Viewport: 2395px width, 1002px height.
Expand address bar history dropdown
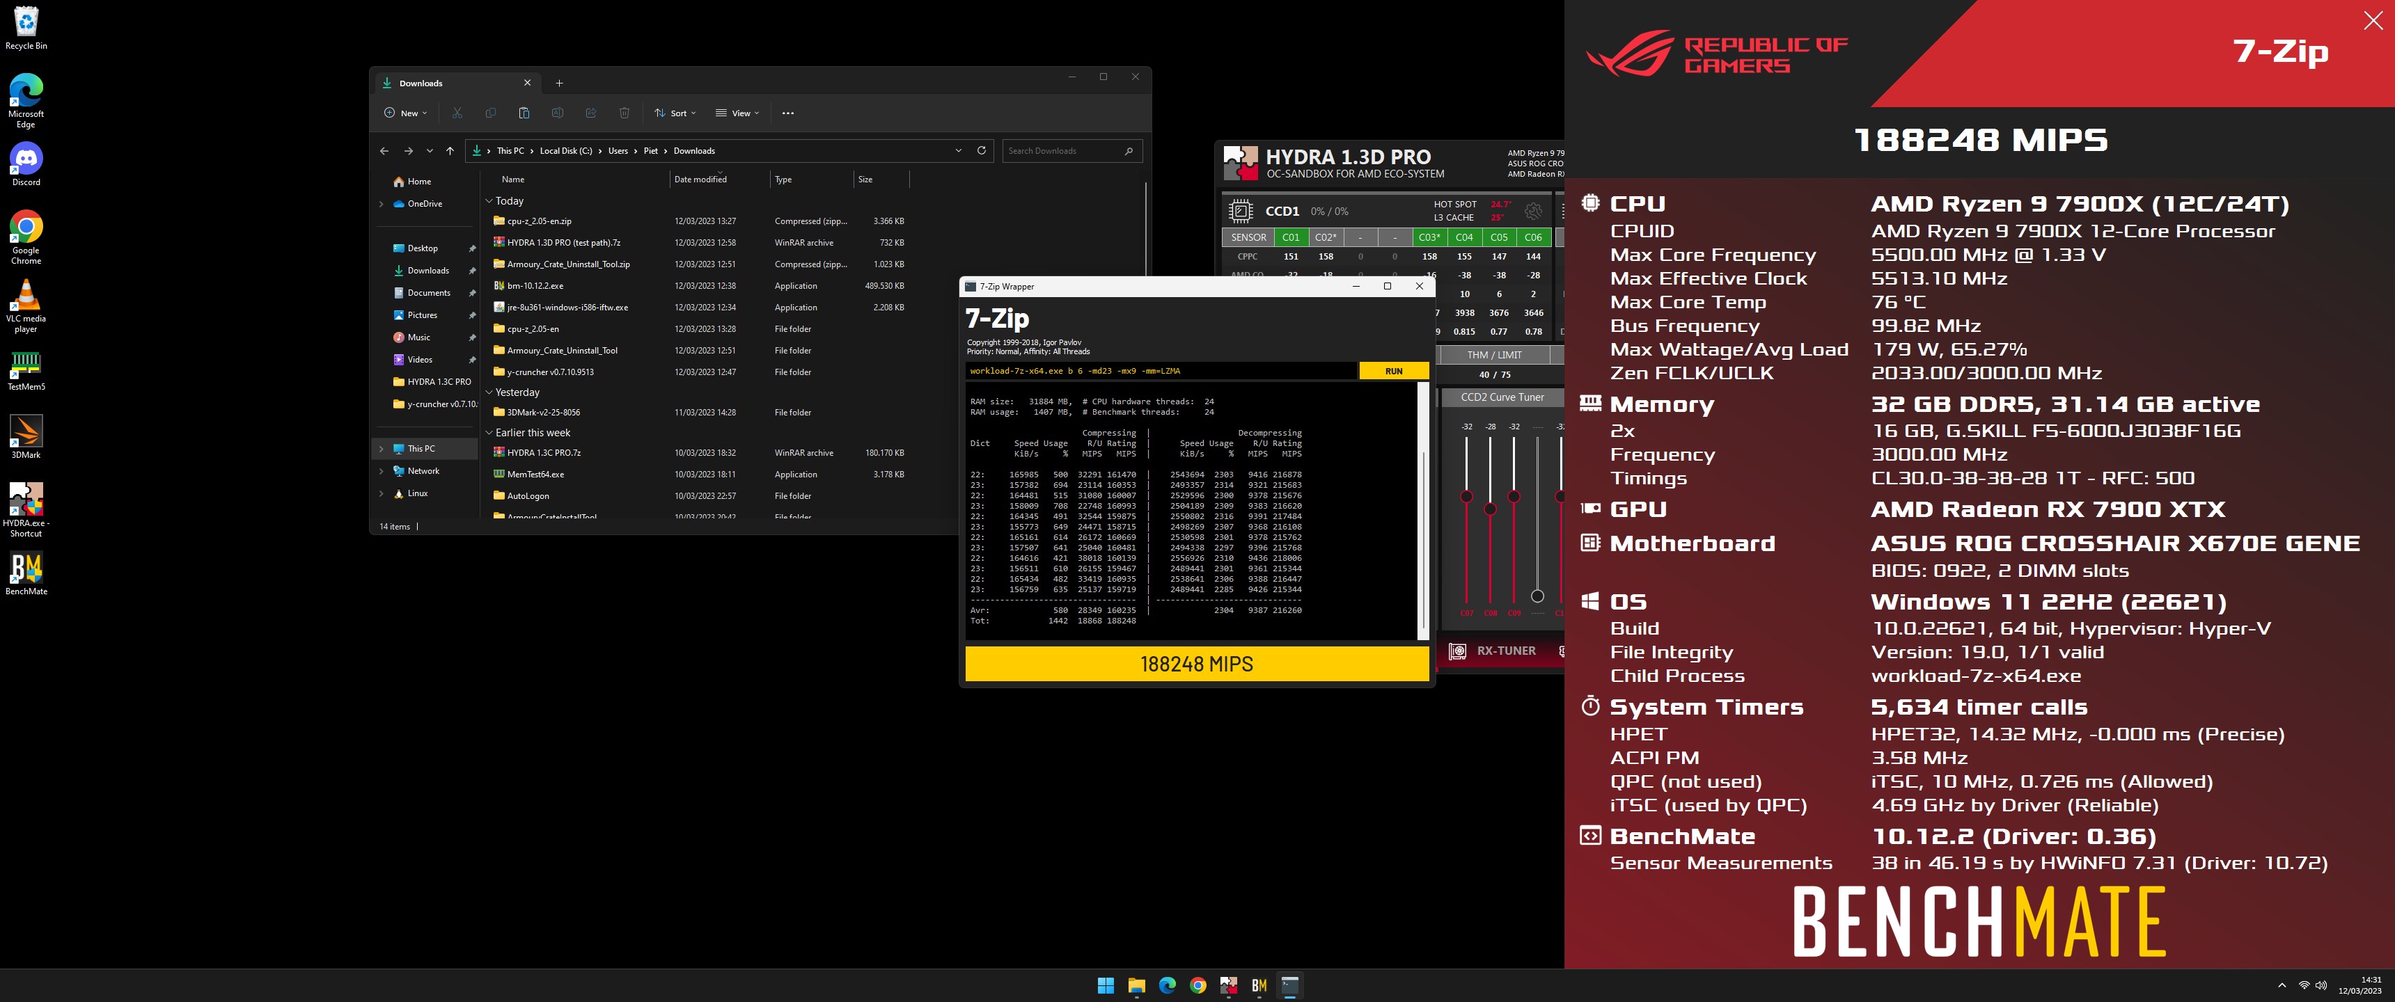tap(959, 150)
